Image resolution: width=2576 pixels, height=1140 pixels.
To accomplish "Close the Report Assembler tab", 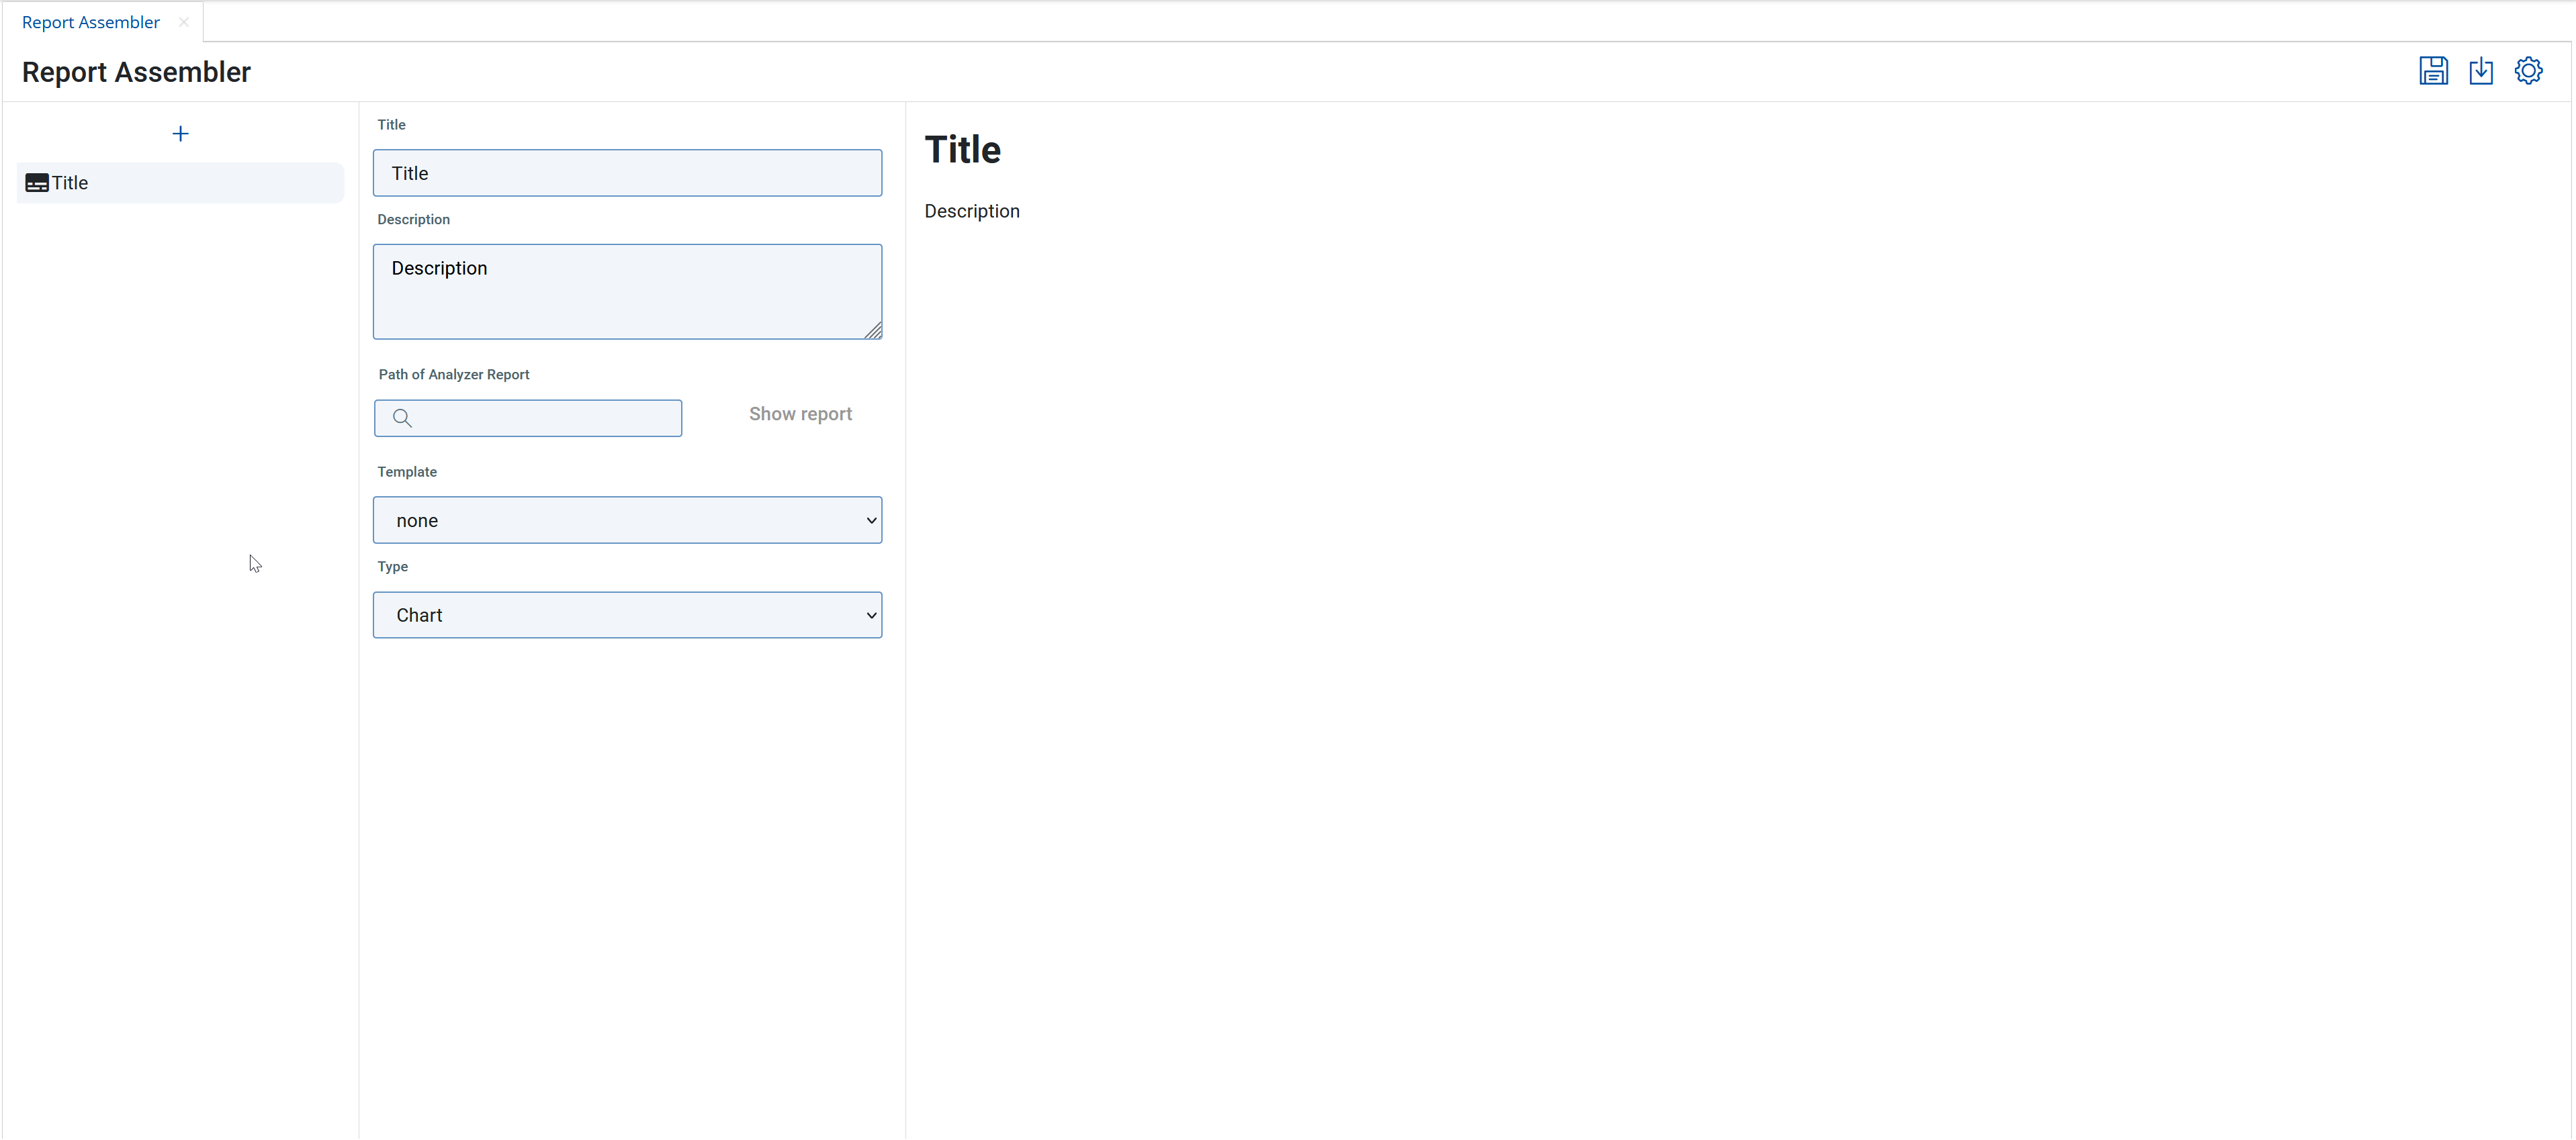I will click(184, 22).
